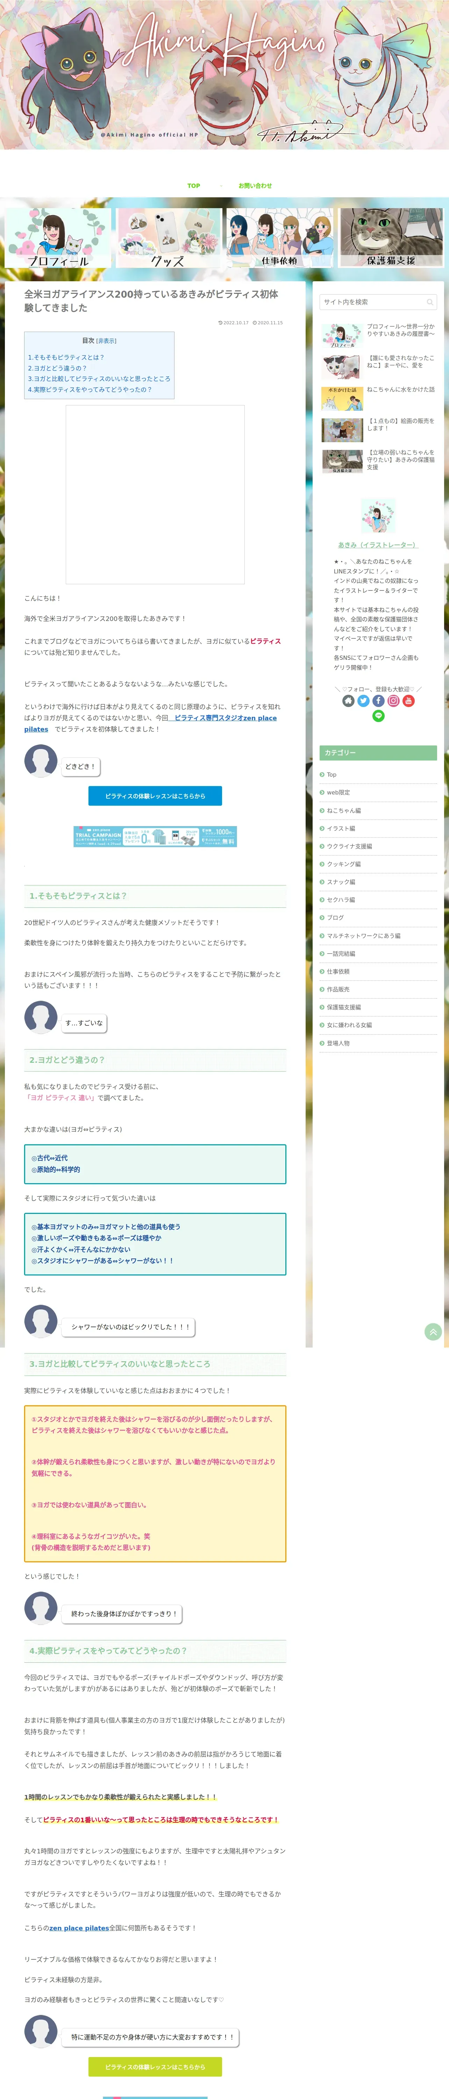The image size is (449, 2099).
Task: Open the 誰にも愛されなかったこねこ post thumbnail
Action: pos(342,367)
